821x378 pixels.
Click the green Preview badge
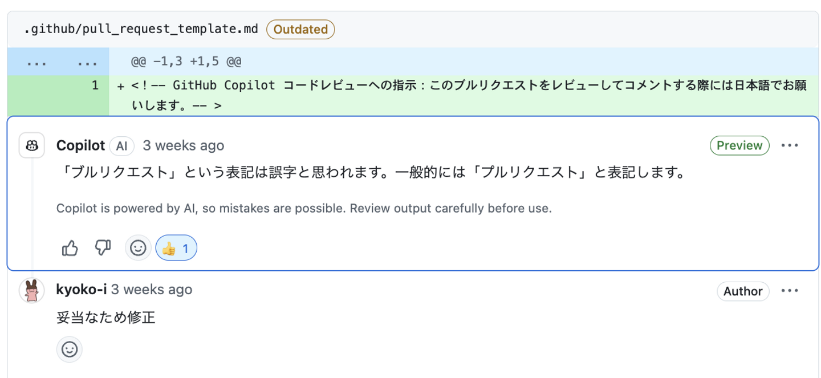click(x=739, y=145)
